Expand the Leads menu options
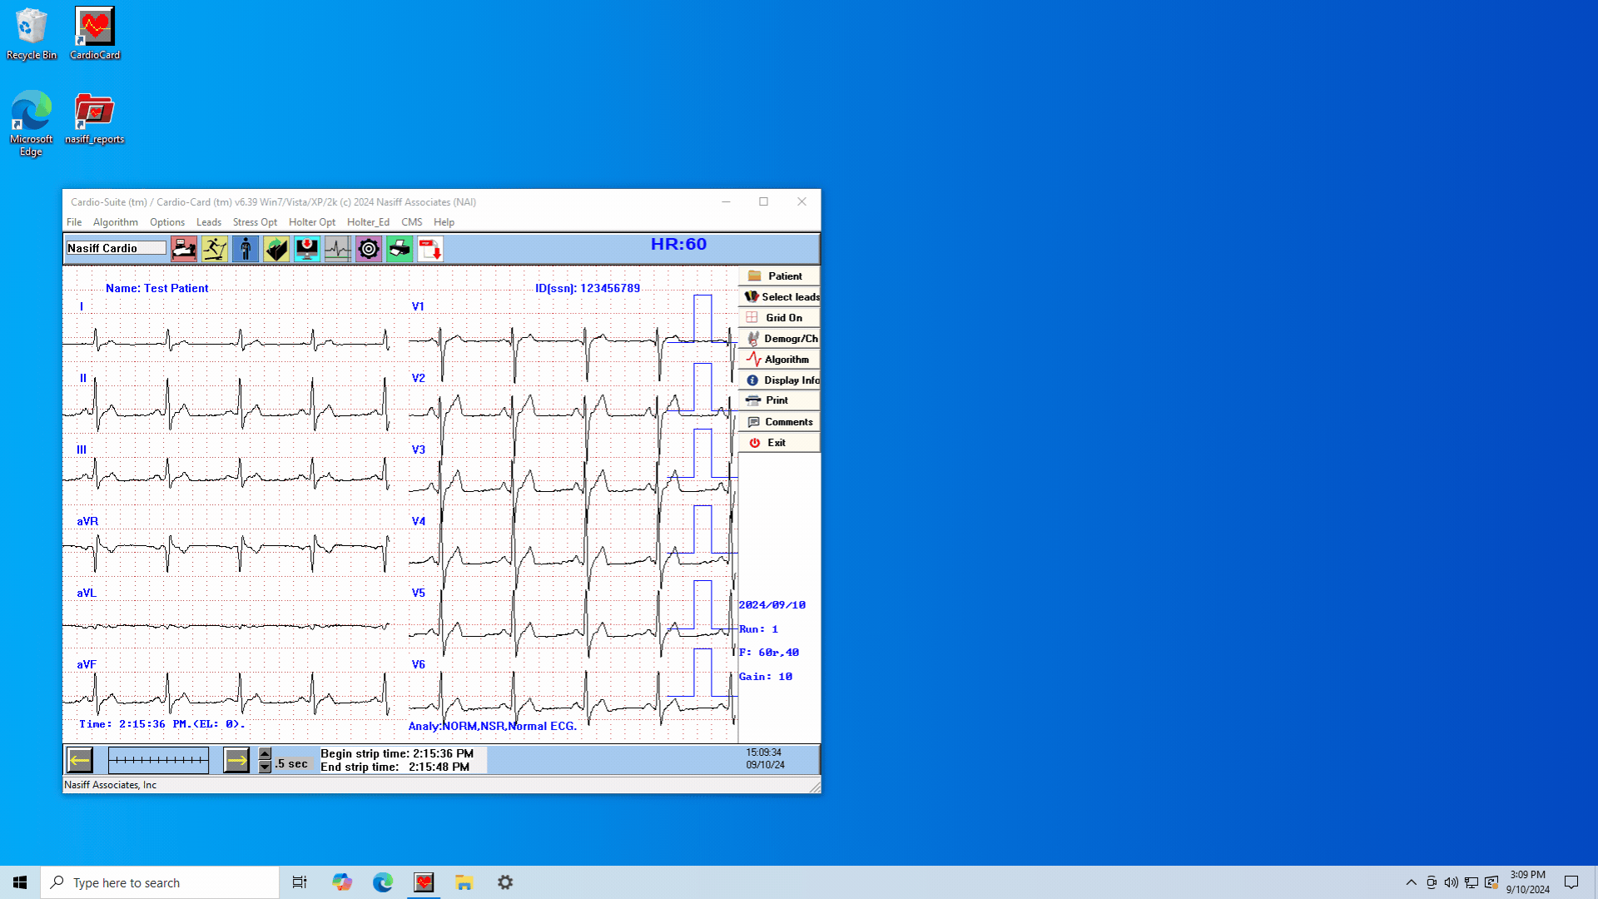This screenshot has height=899, width=1598. click(x=209, y=221)
